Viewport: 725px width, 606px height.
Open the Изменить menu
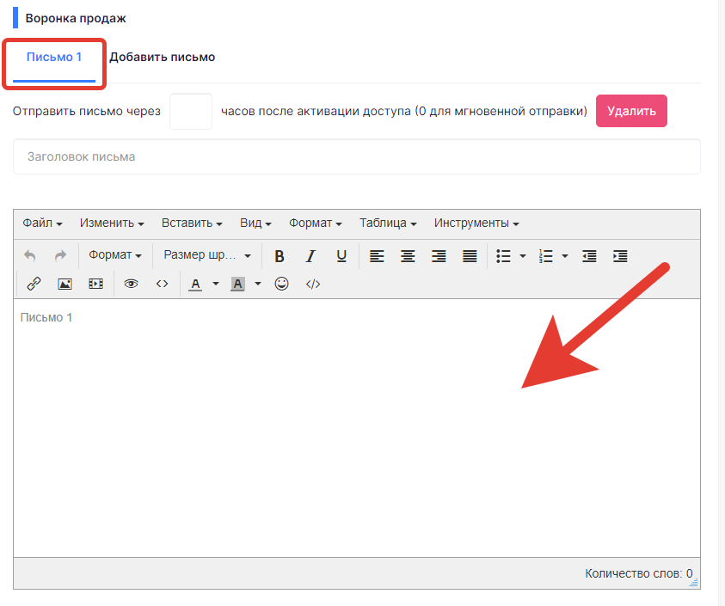tap(112, 223)
